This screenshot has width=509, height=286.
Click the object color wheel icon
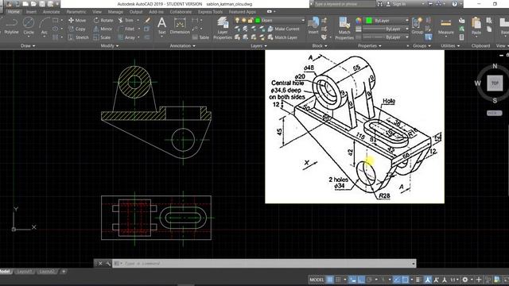point(359,21)
